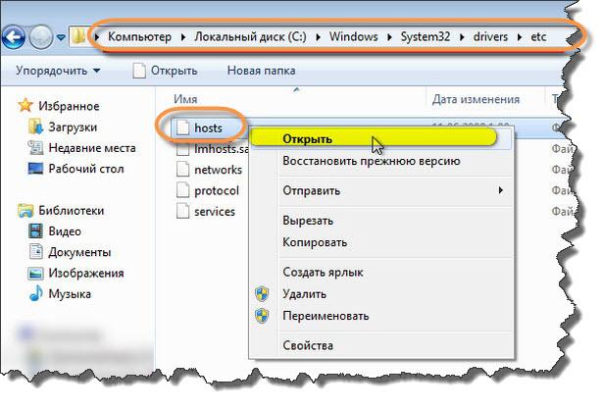The image size is (602, 408).
Task: Select the protocol file
Action: (217, 190)
